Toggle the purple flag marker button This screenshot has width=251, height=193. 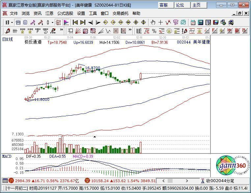click(x=66, y=22)
